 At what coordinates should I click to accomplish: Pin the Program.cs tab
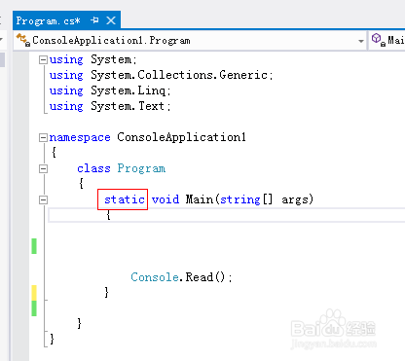click(94, 20)
